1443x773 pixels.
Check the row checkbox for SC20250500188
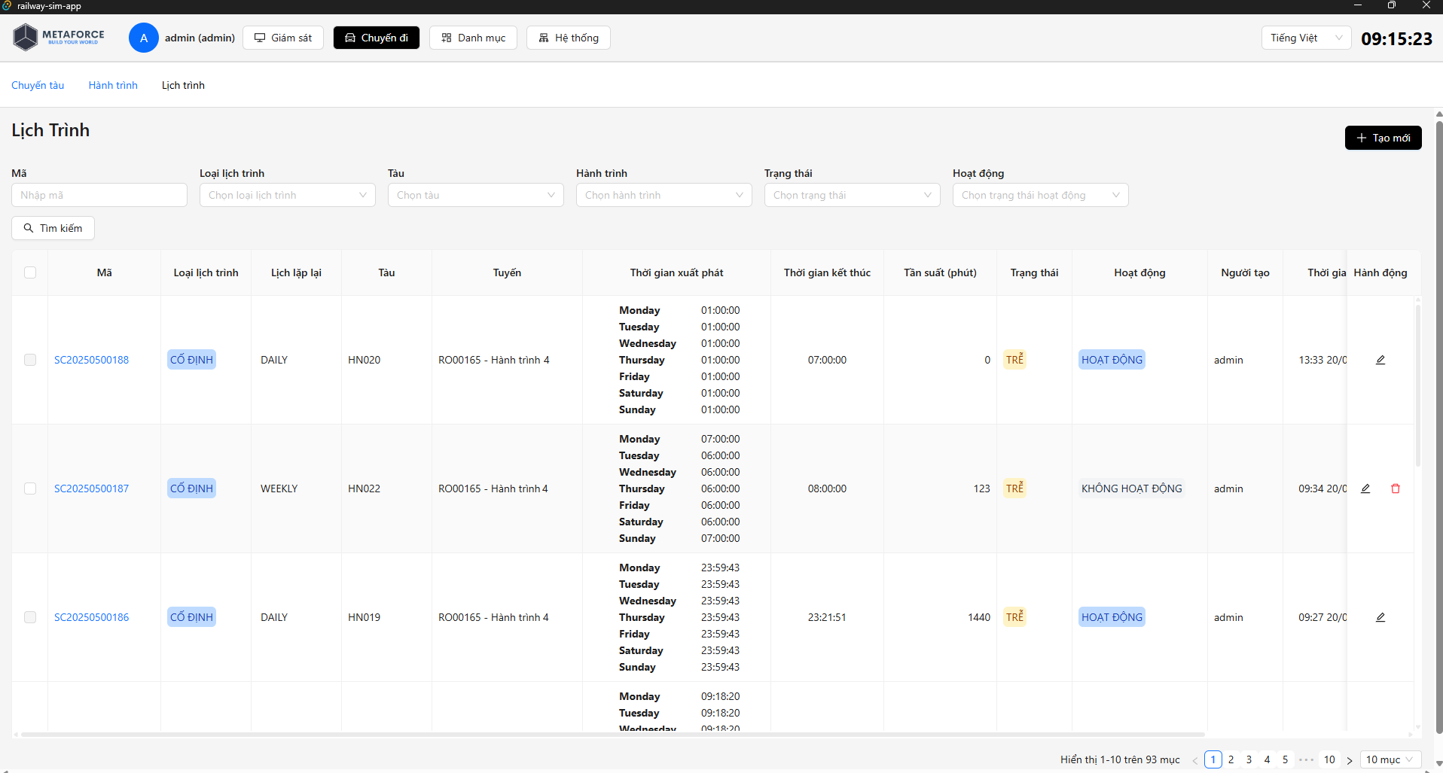30,360
